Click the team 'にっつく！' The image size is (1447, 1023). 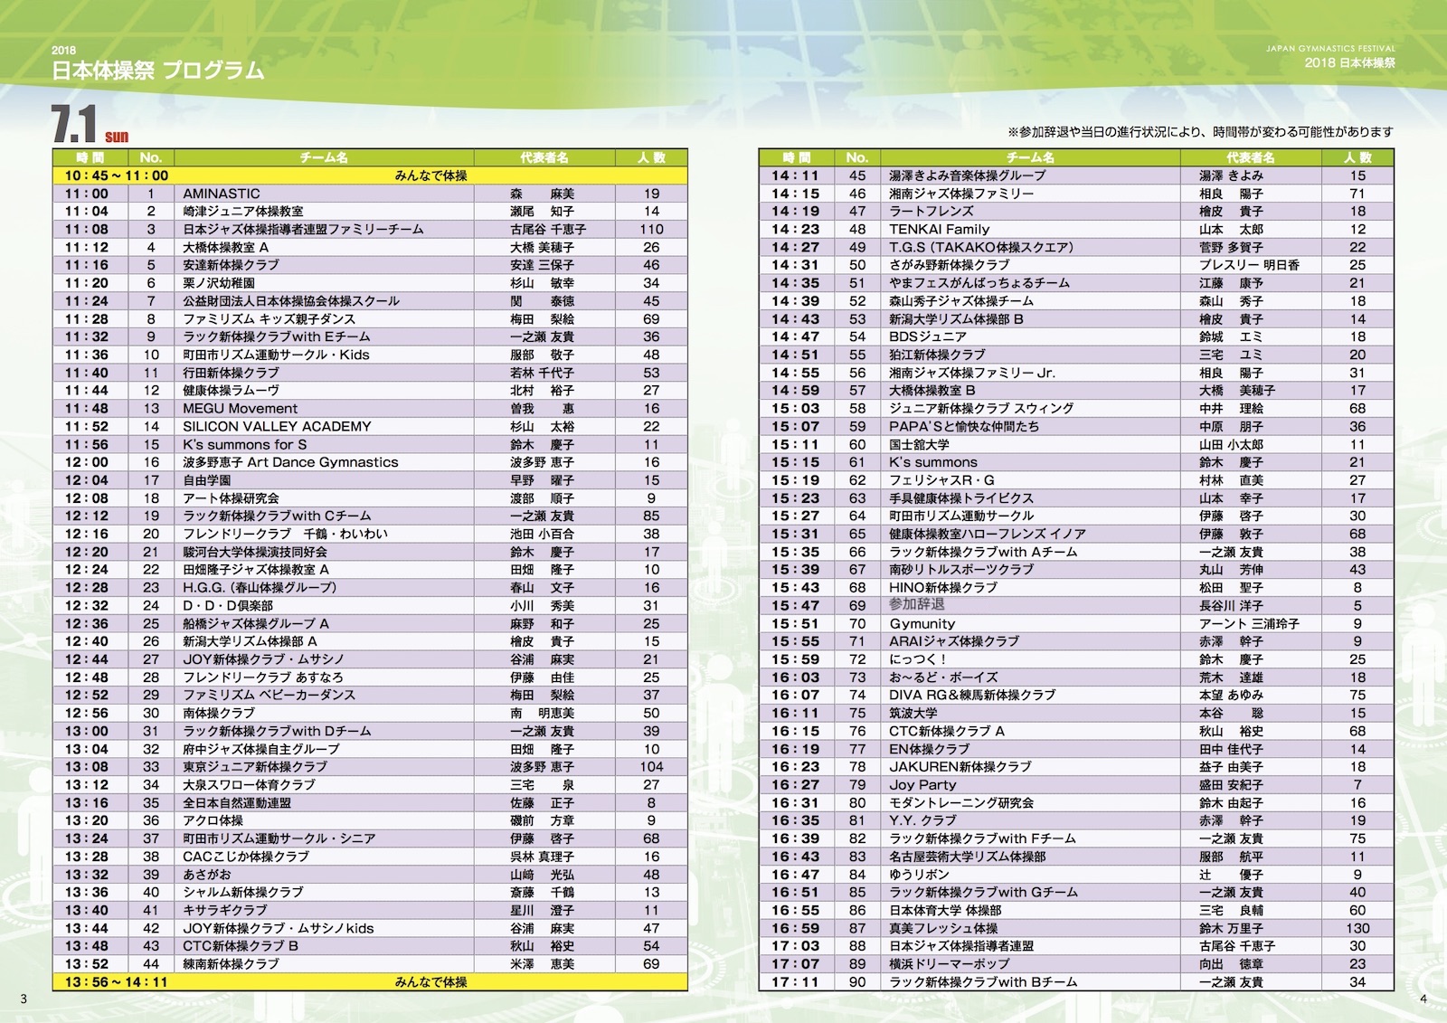point(917,659)
